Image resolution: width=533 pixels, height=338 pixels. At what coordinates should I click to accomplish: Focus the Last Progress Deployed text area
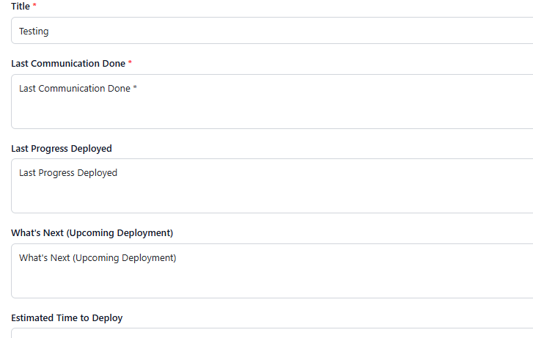coord(272,186)
